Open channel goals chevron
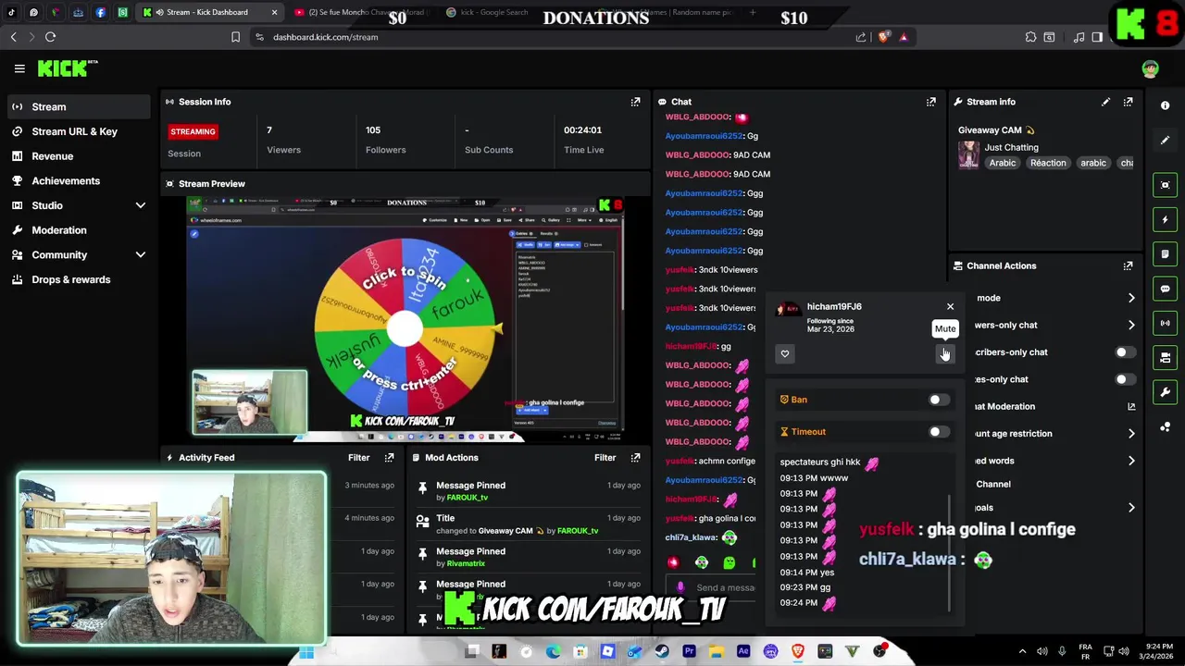 point(1131,507)
